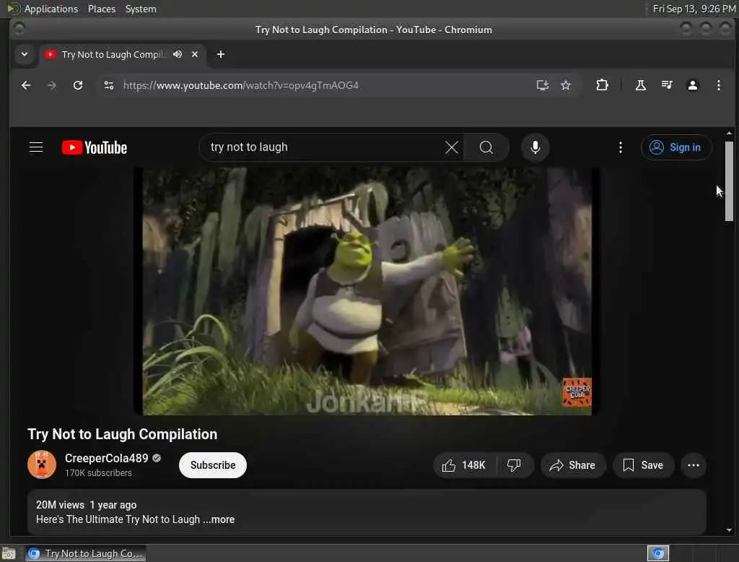
Task: Open Chromium extensions puzzle icon
Action: 602,85
